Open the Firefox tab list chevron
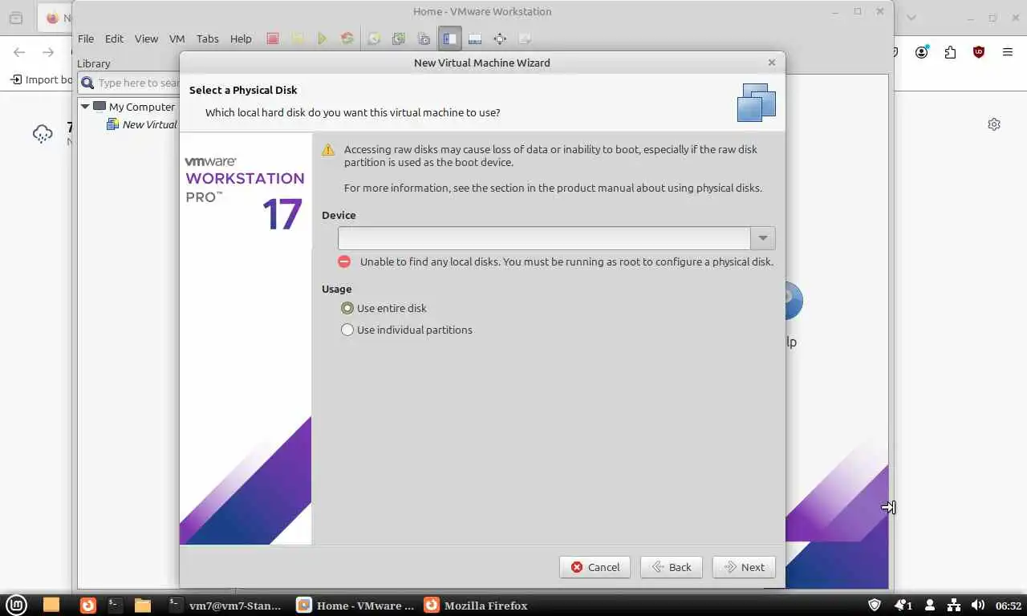This screenshot has height=616, width=1027. [x=911, y=18]
